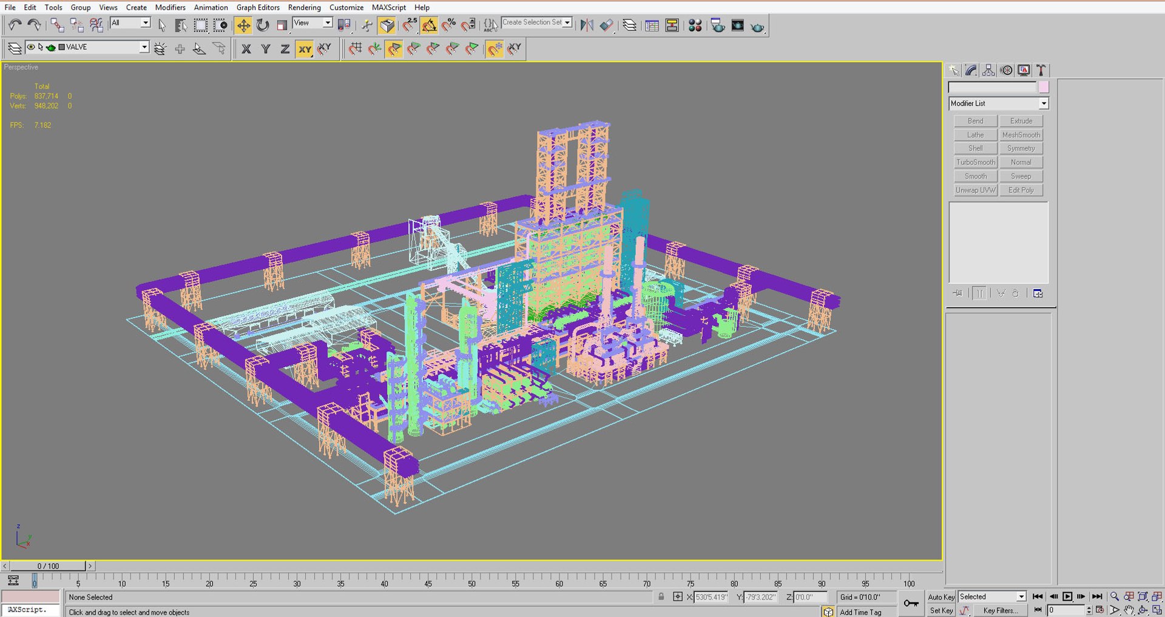
Task: Open the Layer Manager icon in main toolbar
Action: click(630, 25)
